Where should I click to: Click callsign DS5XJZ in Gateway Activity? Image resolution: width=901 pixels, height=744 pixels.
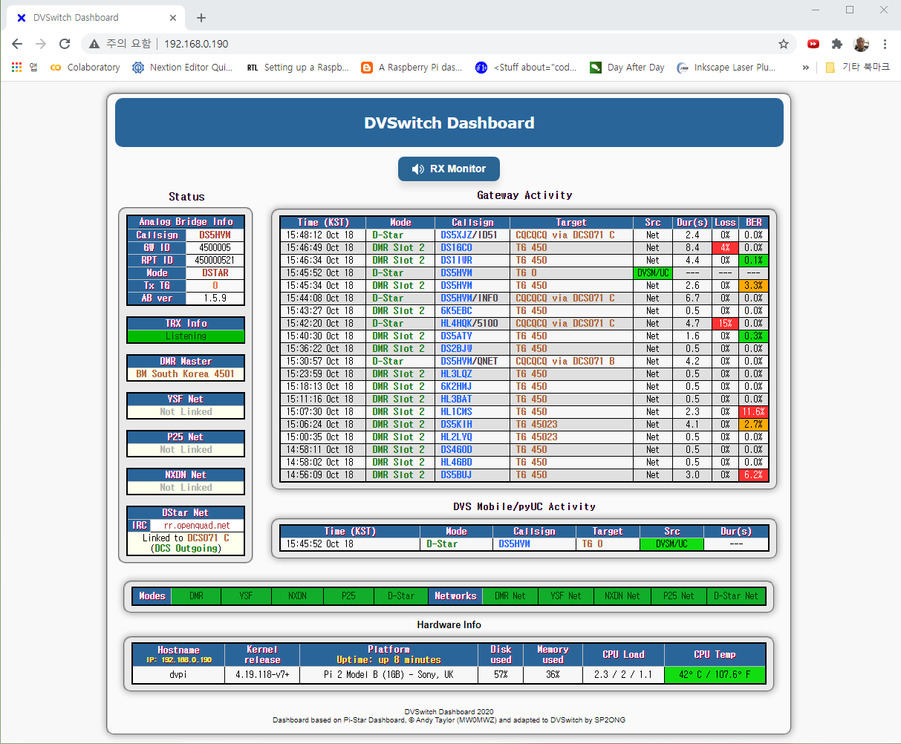(456, 235)
